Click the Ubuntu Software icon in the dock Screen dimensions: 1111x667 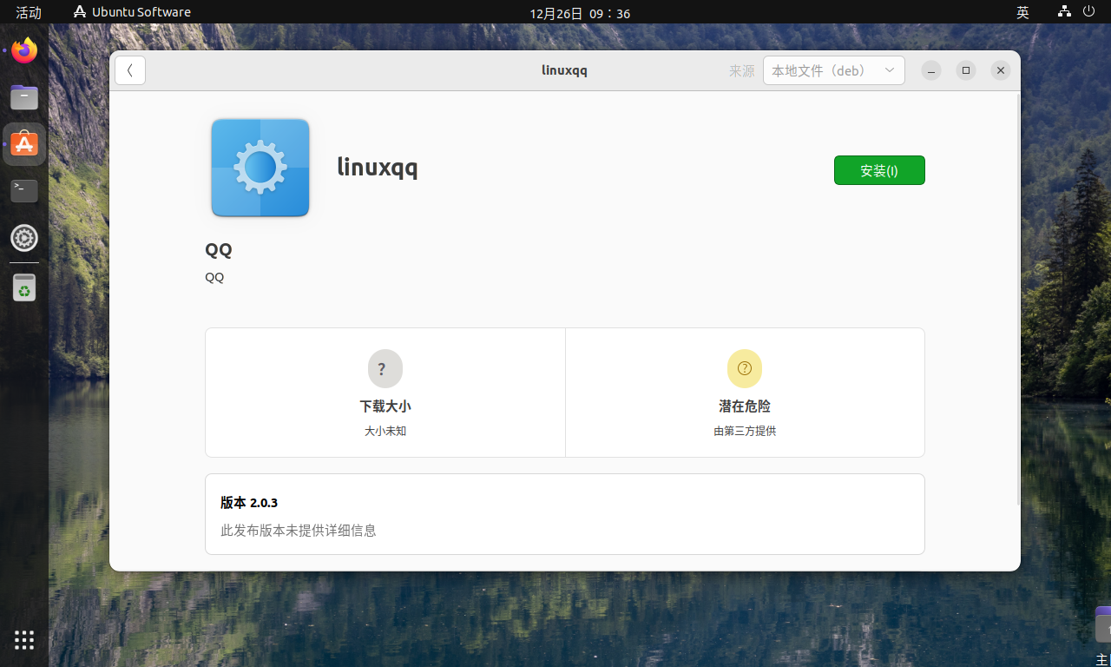24,144
